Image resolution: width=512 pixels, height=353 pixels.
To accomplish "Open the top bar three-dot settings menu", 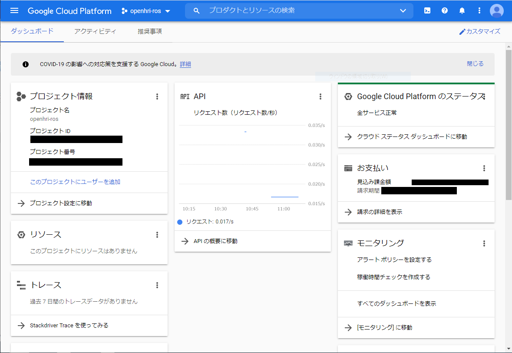I will 479,11.
